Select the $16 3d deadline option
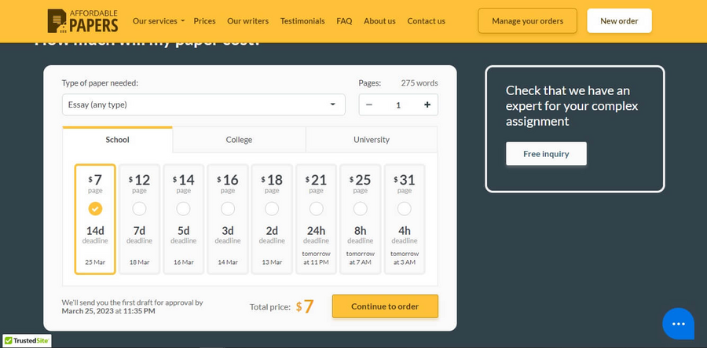Screen dimensions: 707x348 pyautogui.click(x=228, y=219)
